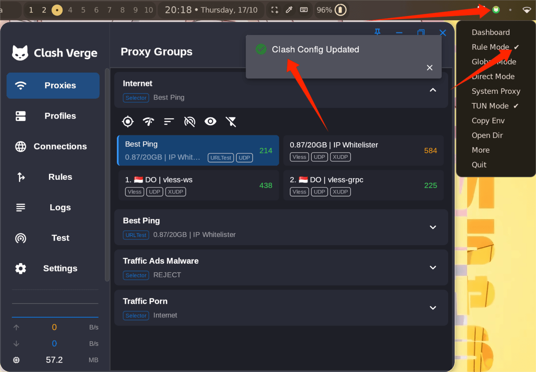Toggle the proxy filter icon
Image resolution: width=536 pixels, height=372 pixels.
tap(231, 121)
